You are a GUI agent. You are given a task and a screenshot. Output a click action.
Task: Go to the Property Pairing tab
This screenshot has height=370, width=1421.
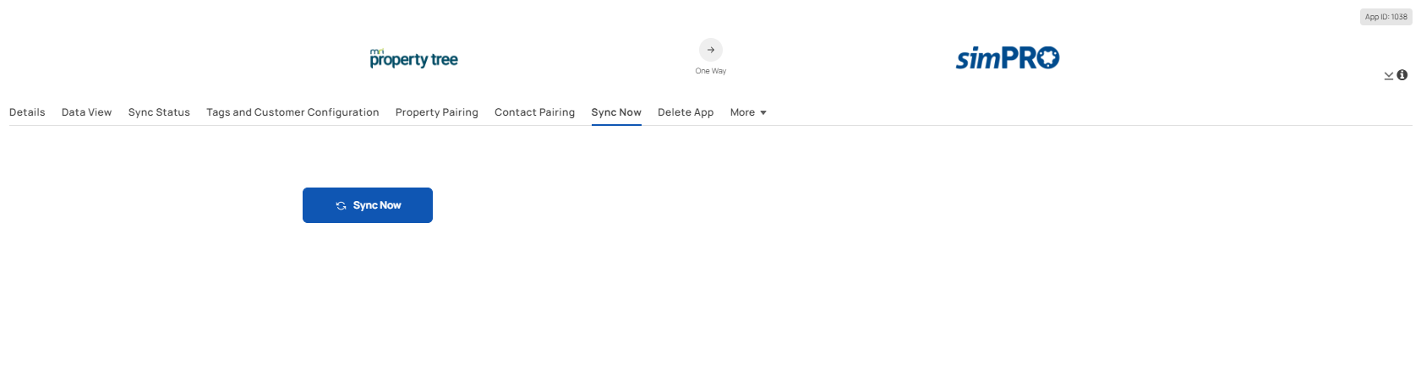point(437,112)
